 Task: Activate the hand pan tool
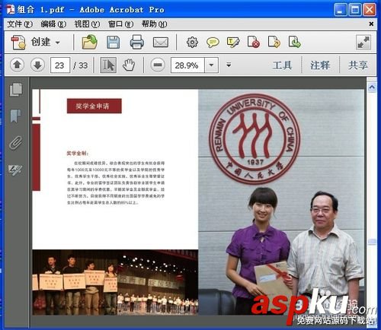129,65
